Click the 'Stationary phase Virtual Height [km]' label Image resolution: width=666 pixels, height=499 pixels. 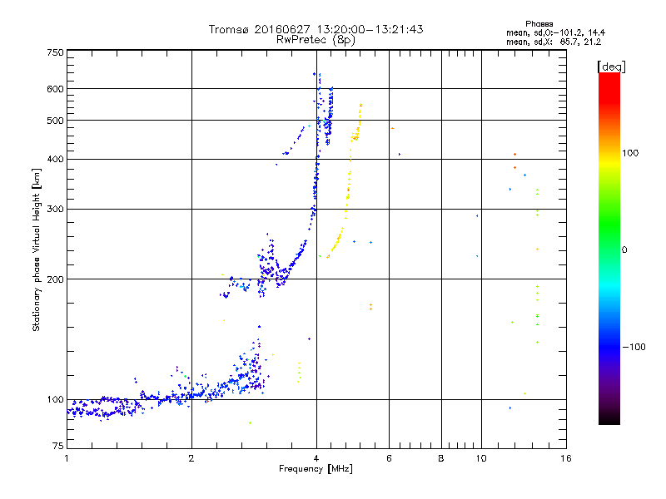click(x=37, y=249)
